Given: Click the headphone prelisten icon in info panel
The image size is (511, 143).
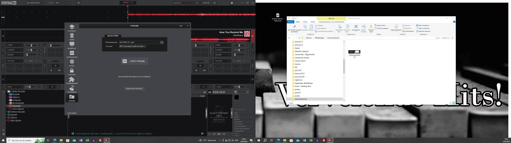Looking at the screenshot, I should pyautogui.click(x=247, y=92).
